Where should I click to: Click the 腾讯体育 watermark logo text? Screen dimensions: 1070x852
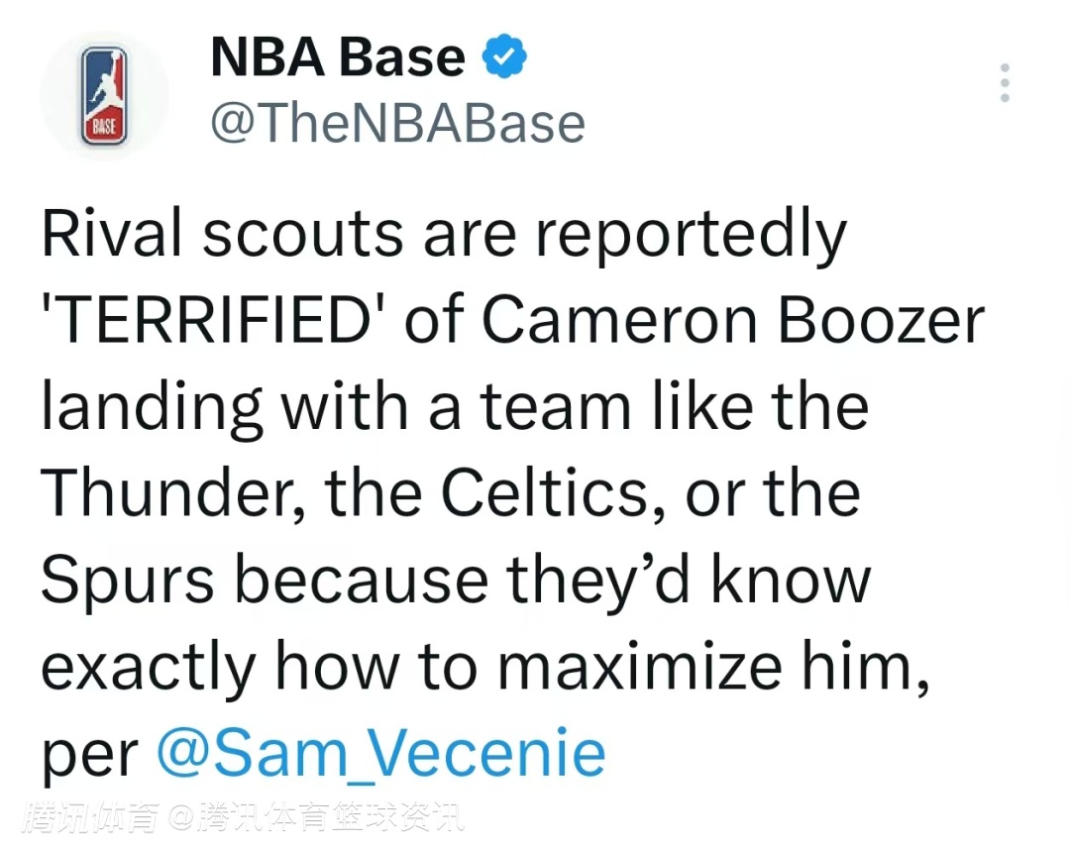(94, 819)
